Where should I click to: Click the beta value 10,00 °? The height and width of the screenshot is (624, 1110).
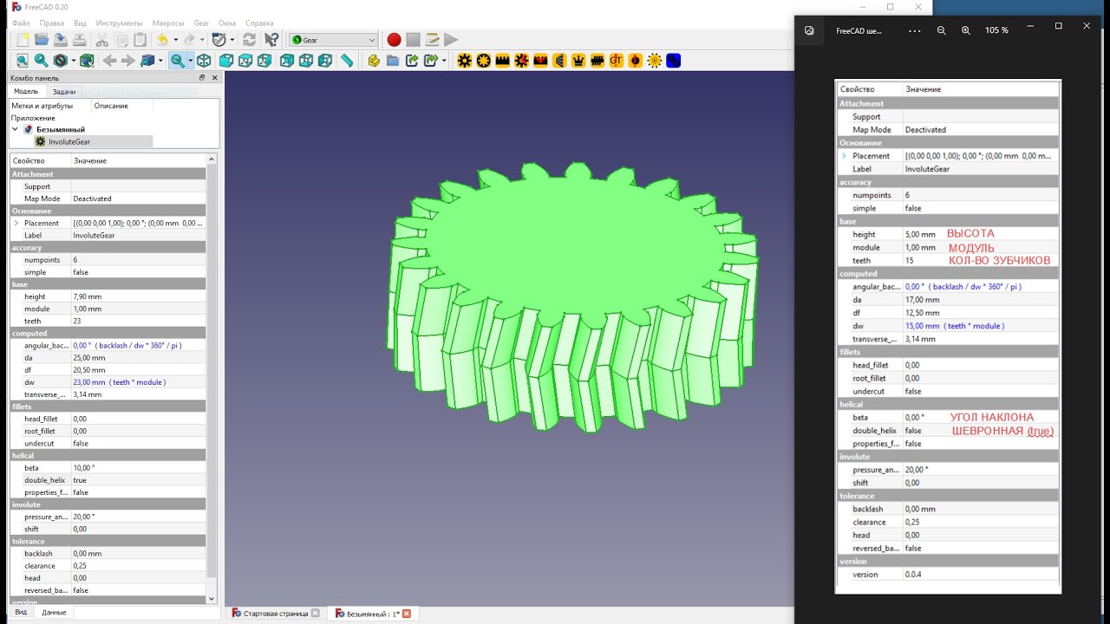pyautogui.click(x=139, y=468)
